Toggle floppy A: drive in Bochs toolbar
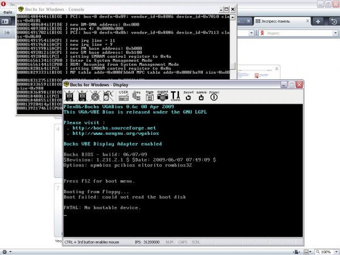The height and width of the screenshot is (255, 340). [69, 96]
